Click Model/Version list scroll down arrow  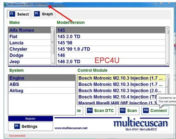[167, 63]
